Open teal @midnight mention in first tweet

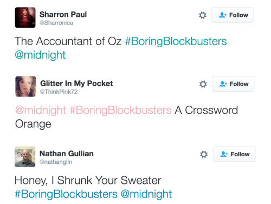[40, 55]
